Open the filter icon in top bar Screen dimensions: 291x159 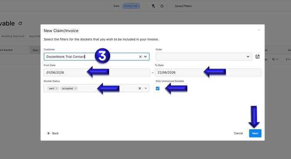click(153, 6)
